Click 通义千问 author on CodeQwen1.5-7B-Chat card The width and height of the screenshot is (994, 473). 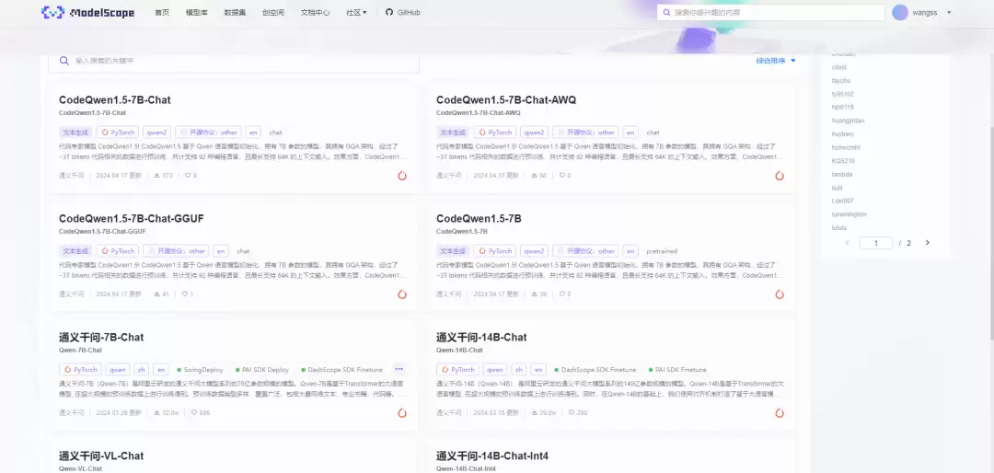click(71, 176)
